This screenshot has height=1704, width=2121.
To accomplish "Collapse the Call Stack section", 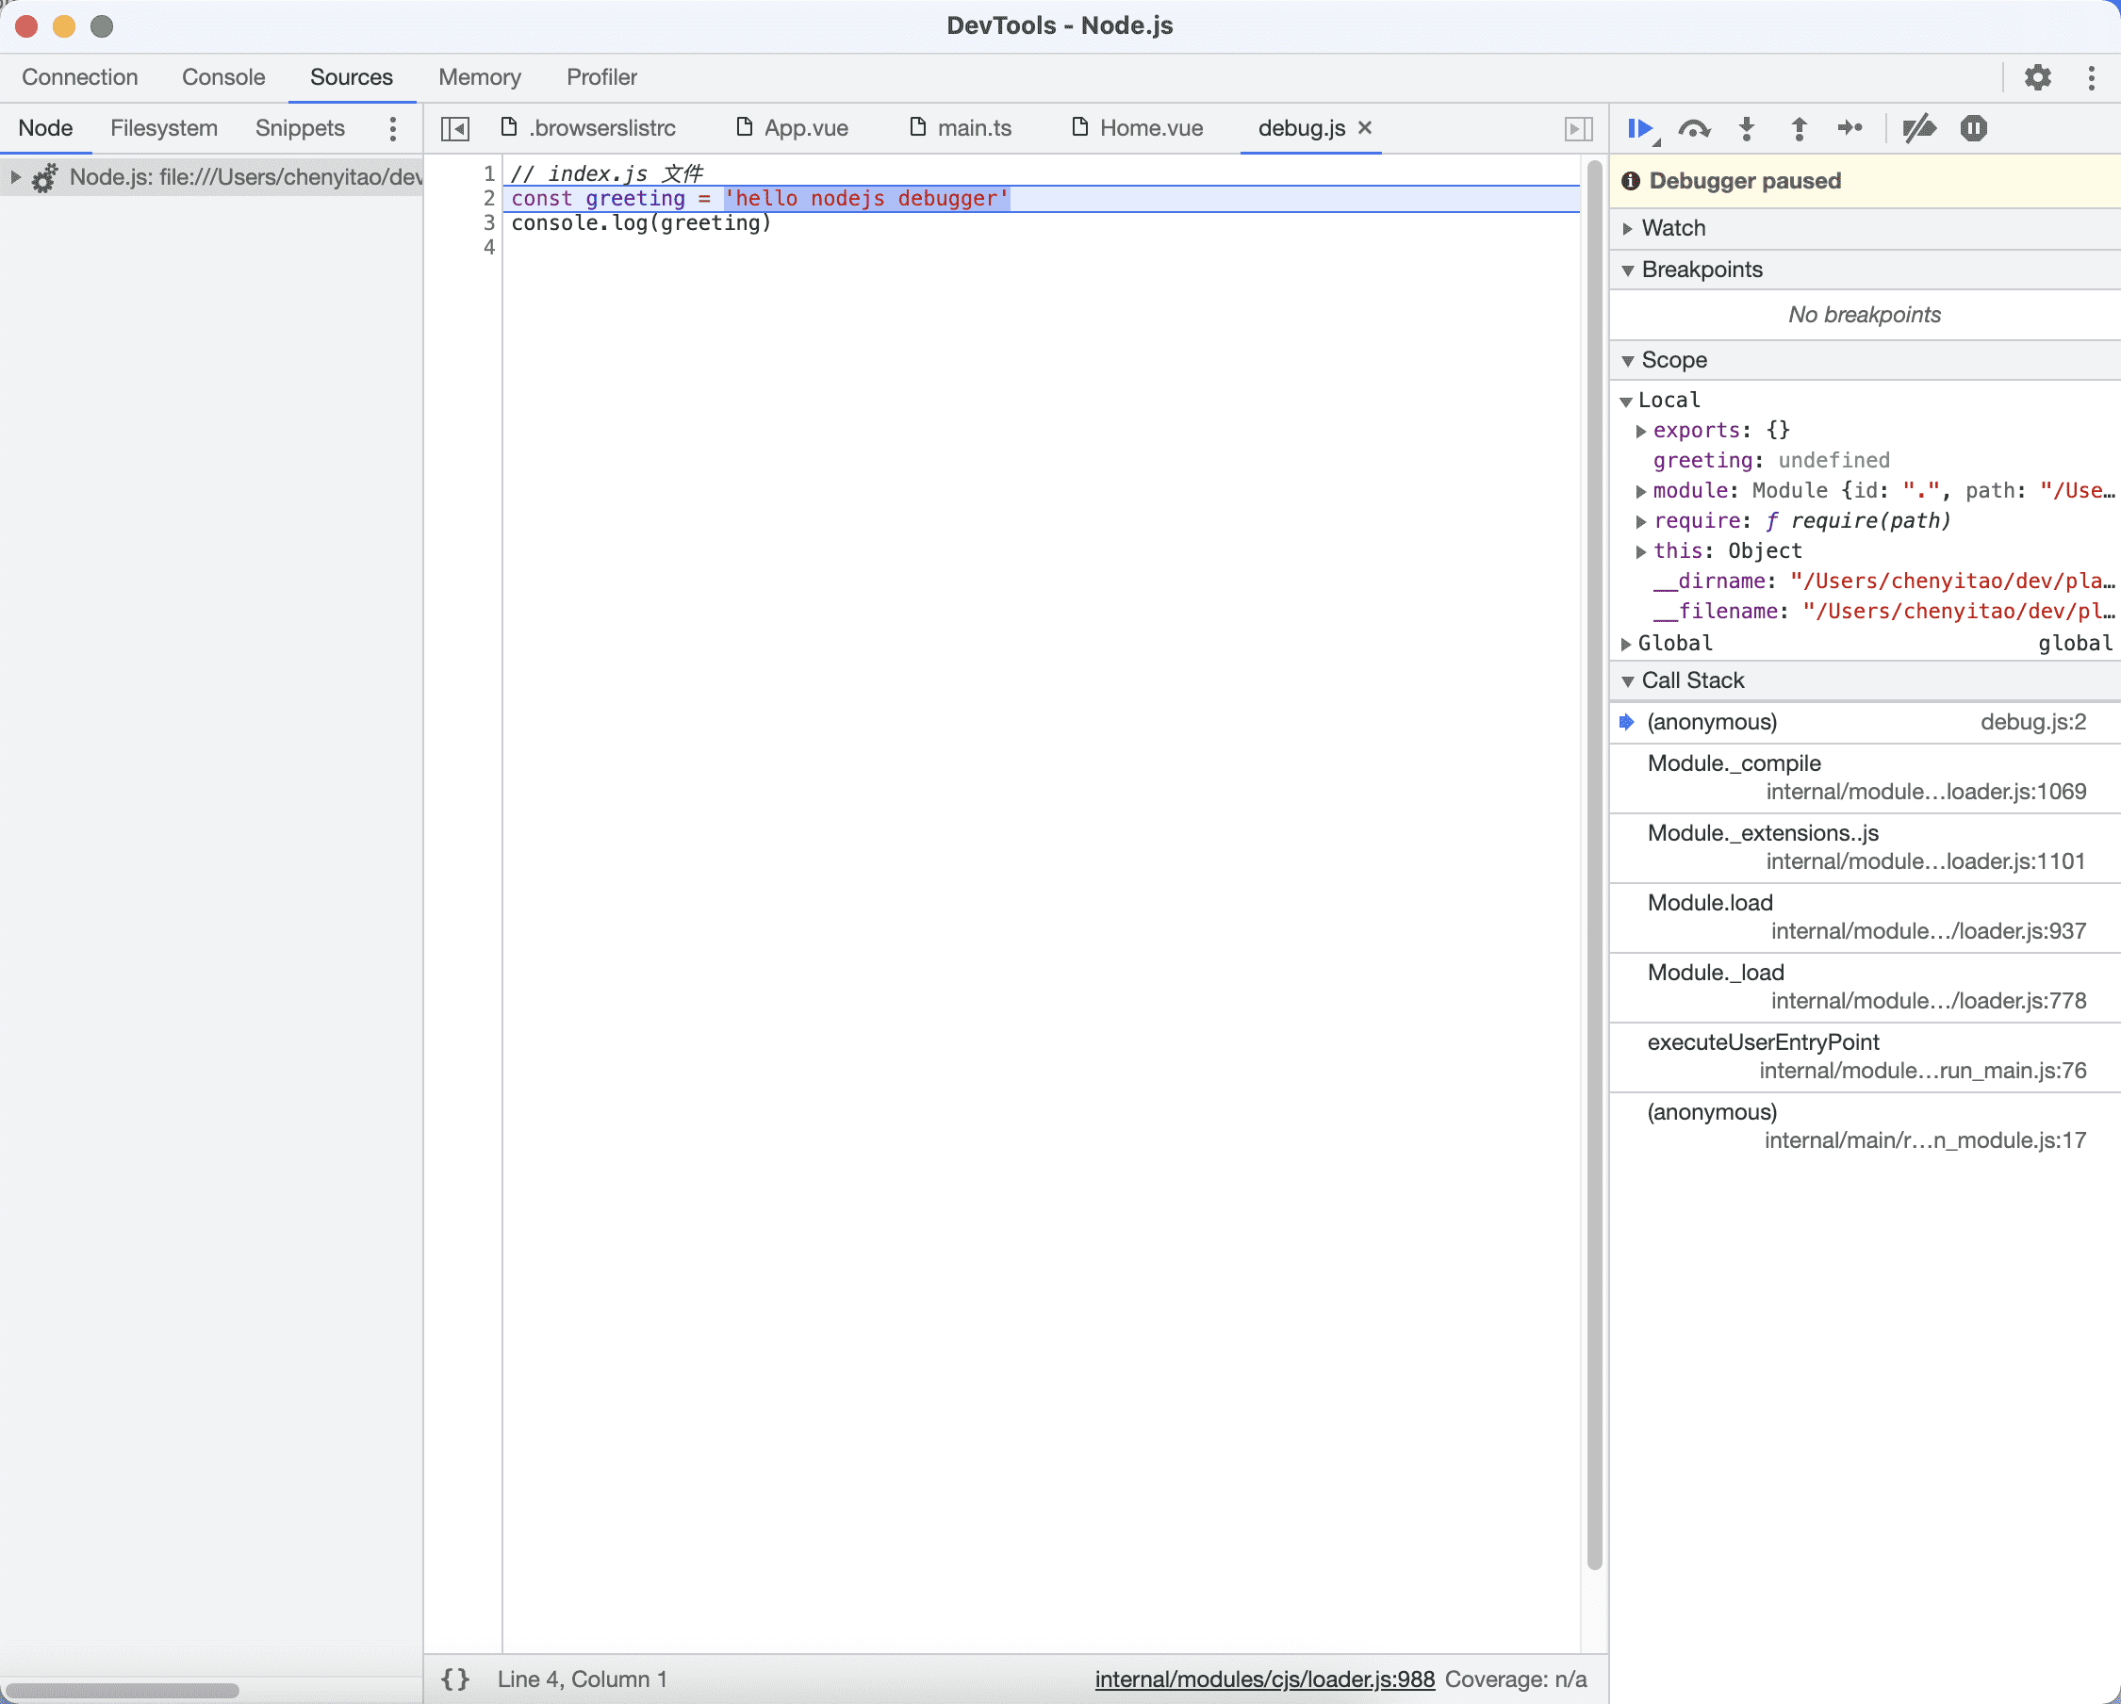I will click(x=1627, y=680).
